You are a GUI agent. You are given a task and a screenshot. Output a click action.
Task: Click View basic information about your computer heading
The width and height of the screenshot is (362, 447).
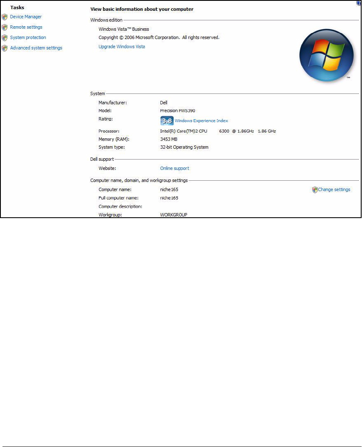tap(142, 9)
